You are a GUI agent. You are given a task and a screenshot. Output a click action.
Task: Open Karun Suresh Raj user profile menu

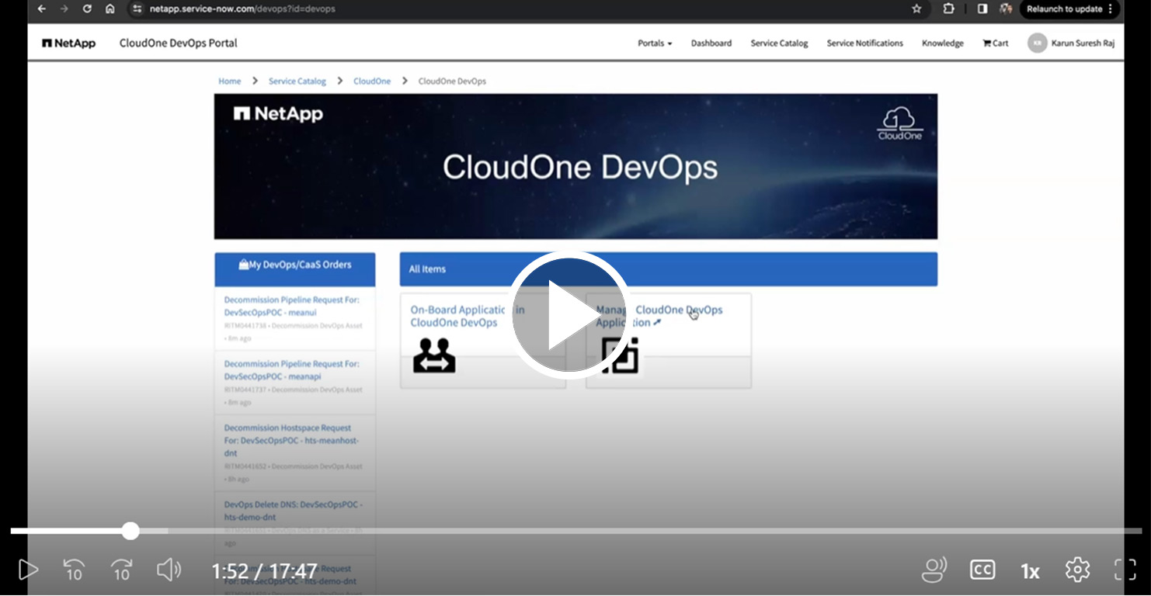click(1072, 43)
